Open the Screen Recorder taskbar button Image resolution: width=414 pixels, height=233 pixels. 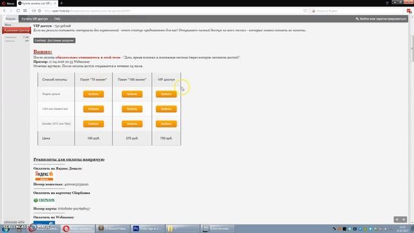[x=217, y=228]
